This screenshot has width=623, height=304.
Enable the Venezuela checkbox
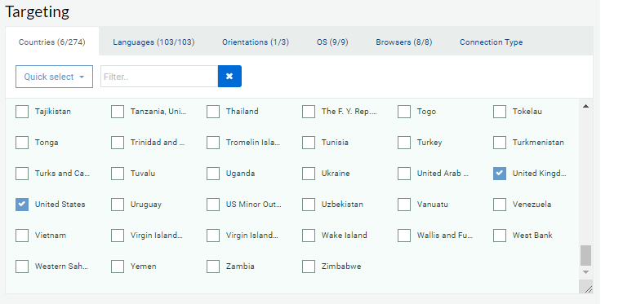pos(500,205)
